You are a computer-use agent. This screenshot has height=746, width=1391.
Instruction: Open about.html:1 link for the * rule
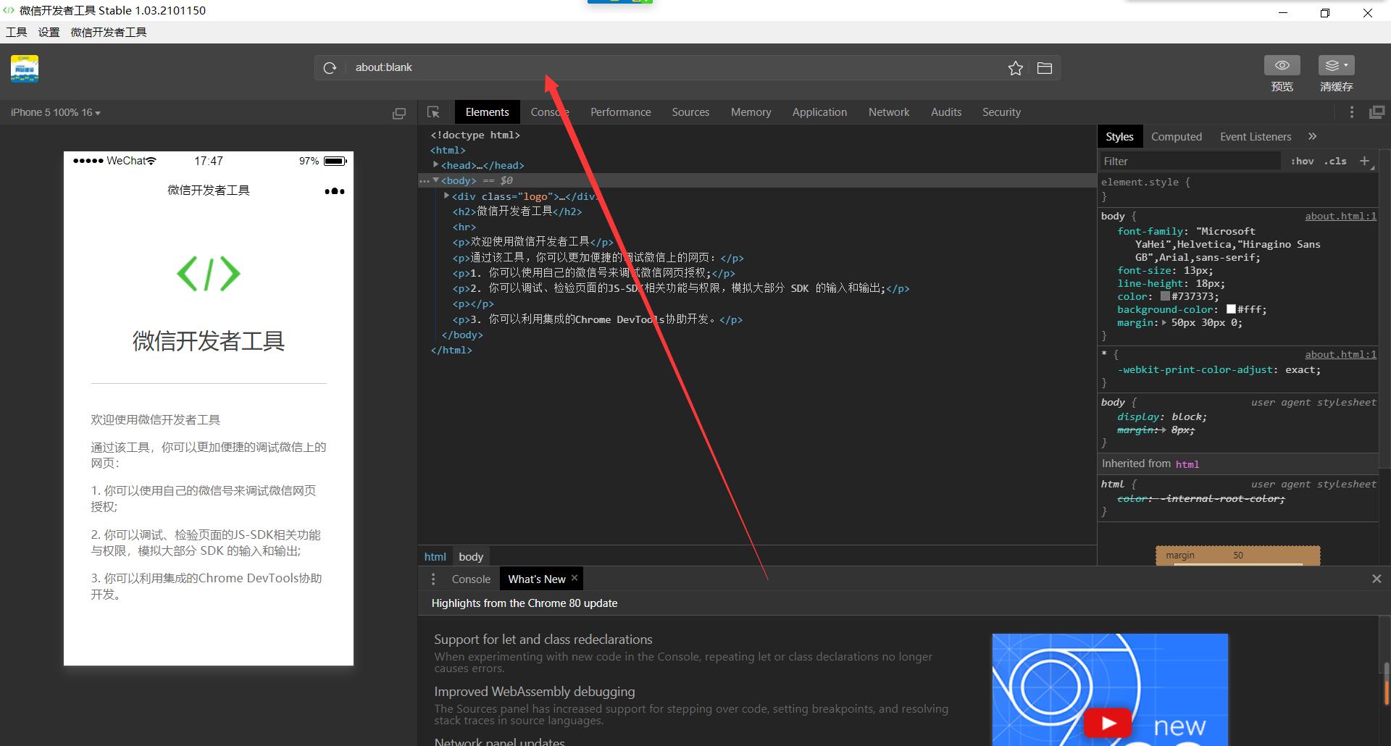pos(1340,354)
